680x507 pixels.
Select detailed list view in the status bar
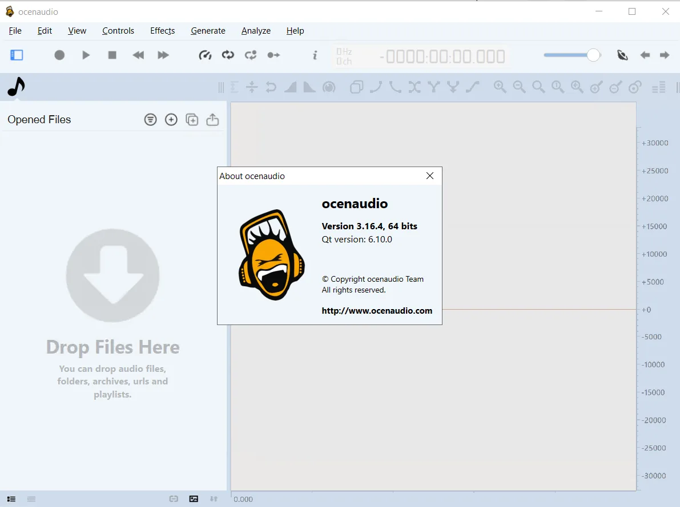tap(11, 499)
